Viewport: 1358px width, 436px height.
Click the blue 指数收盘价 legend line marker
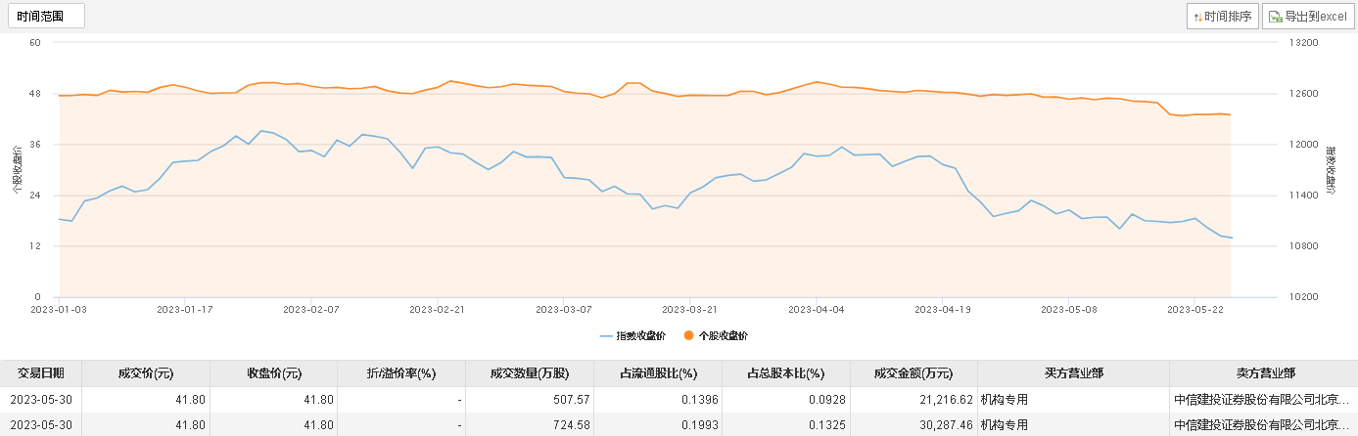[607, 336]
